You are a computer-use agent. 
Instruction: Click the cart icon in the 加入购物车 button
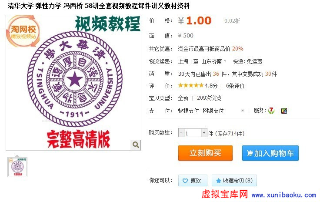tap(250, 153)
